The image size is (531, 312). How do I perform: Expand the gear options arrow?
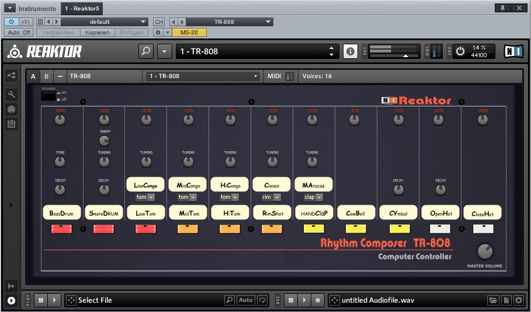coord(168,33)
